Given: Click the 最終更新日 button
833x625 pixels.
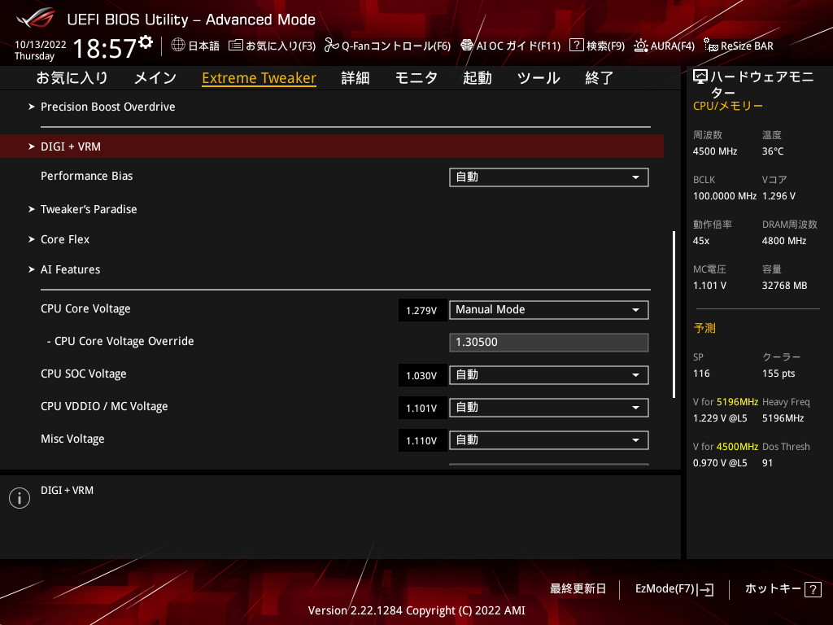Looking at the screenshot, I should point(578,589).
